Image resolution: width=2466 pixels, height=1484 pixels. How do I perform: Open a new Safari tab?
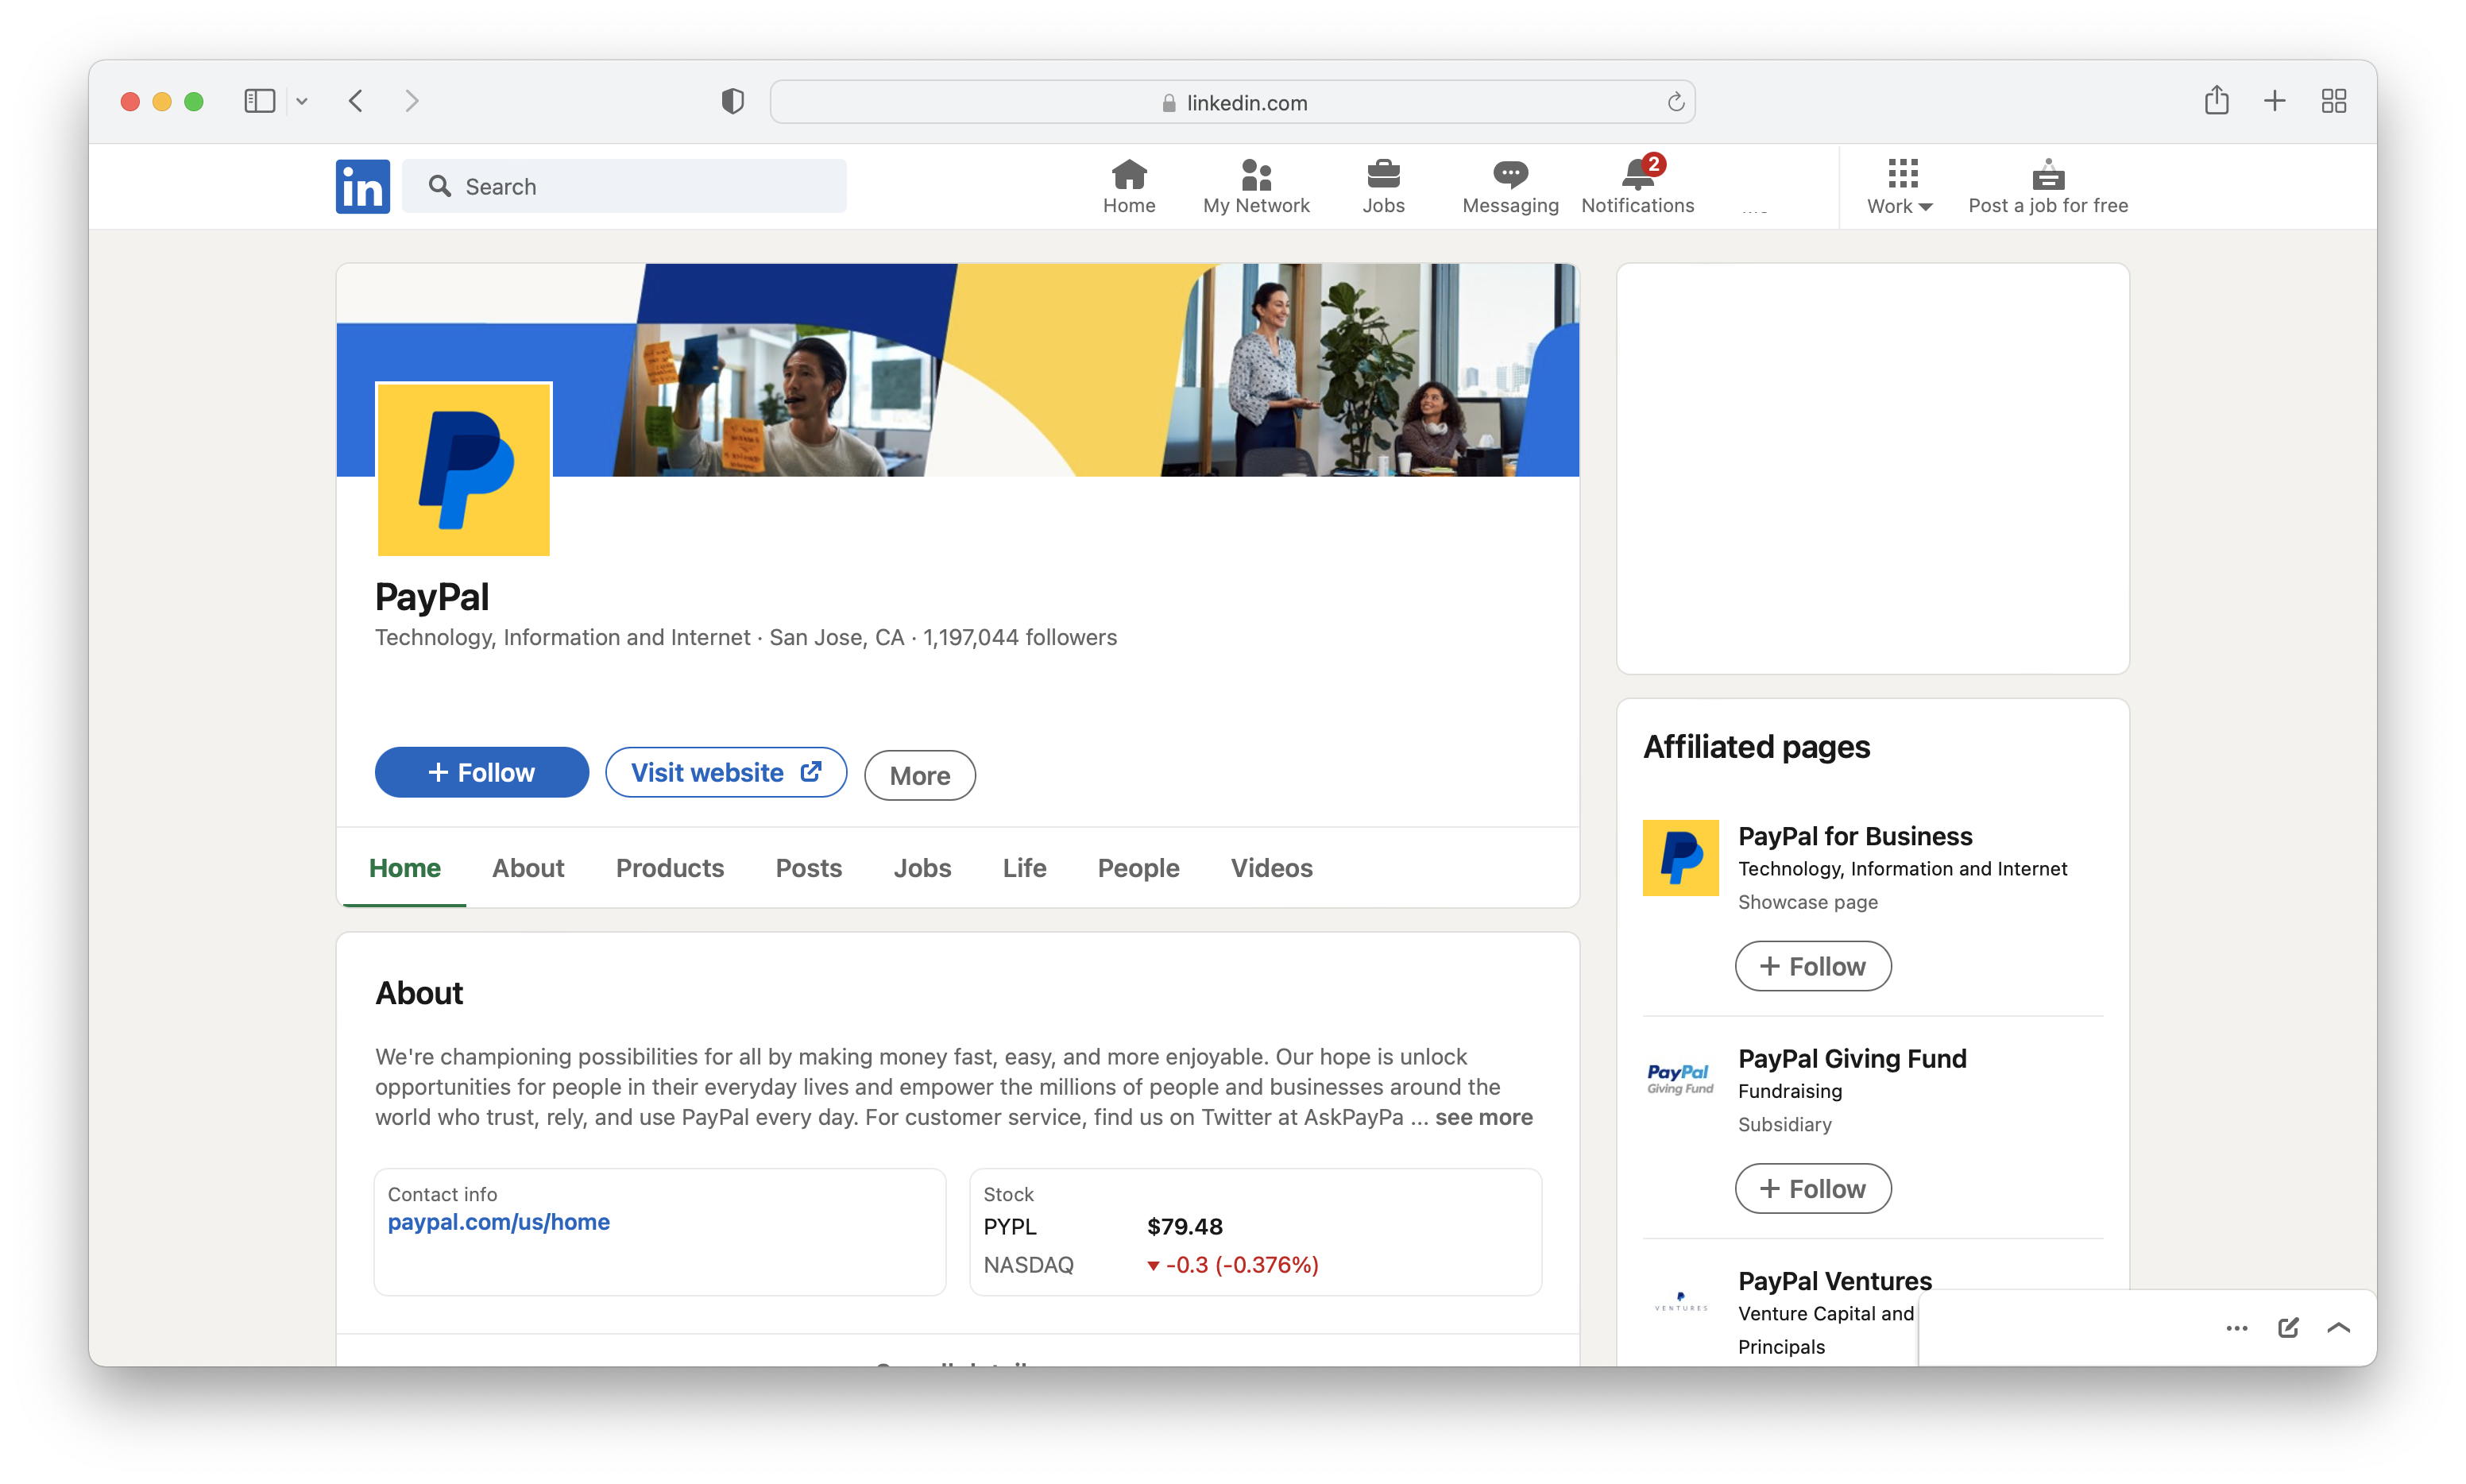tap(2274, 101)
